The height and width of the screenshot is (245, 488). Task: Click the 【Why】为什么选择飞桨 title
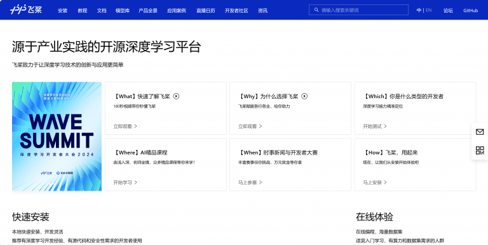pos(268,96)
